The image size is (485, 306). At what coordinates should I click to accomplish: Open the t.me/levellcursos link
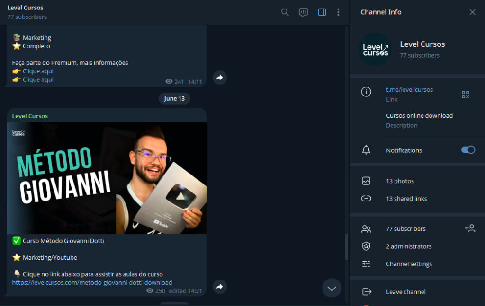coord(409,89)
